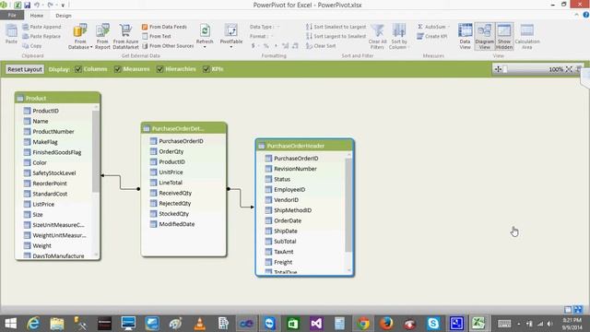Select VendorID in PurchaseOrderHeader table

(x=286, y=200)
